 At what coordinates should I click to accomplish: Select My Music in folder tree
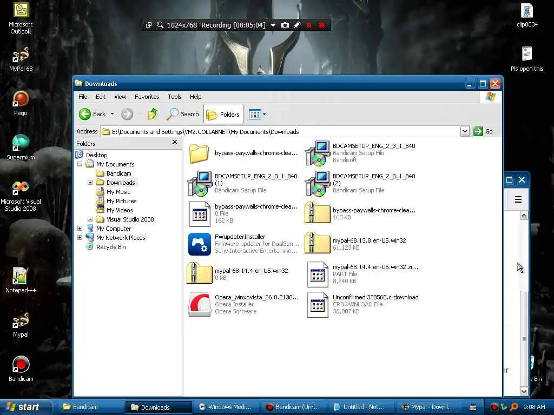click(118, 192)
